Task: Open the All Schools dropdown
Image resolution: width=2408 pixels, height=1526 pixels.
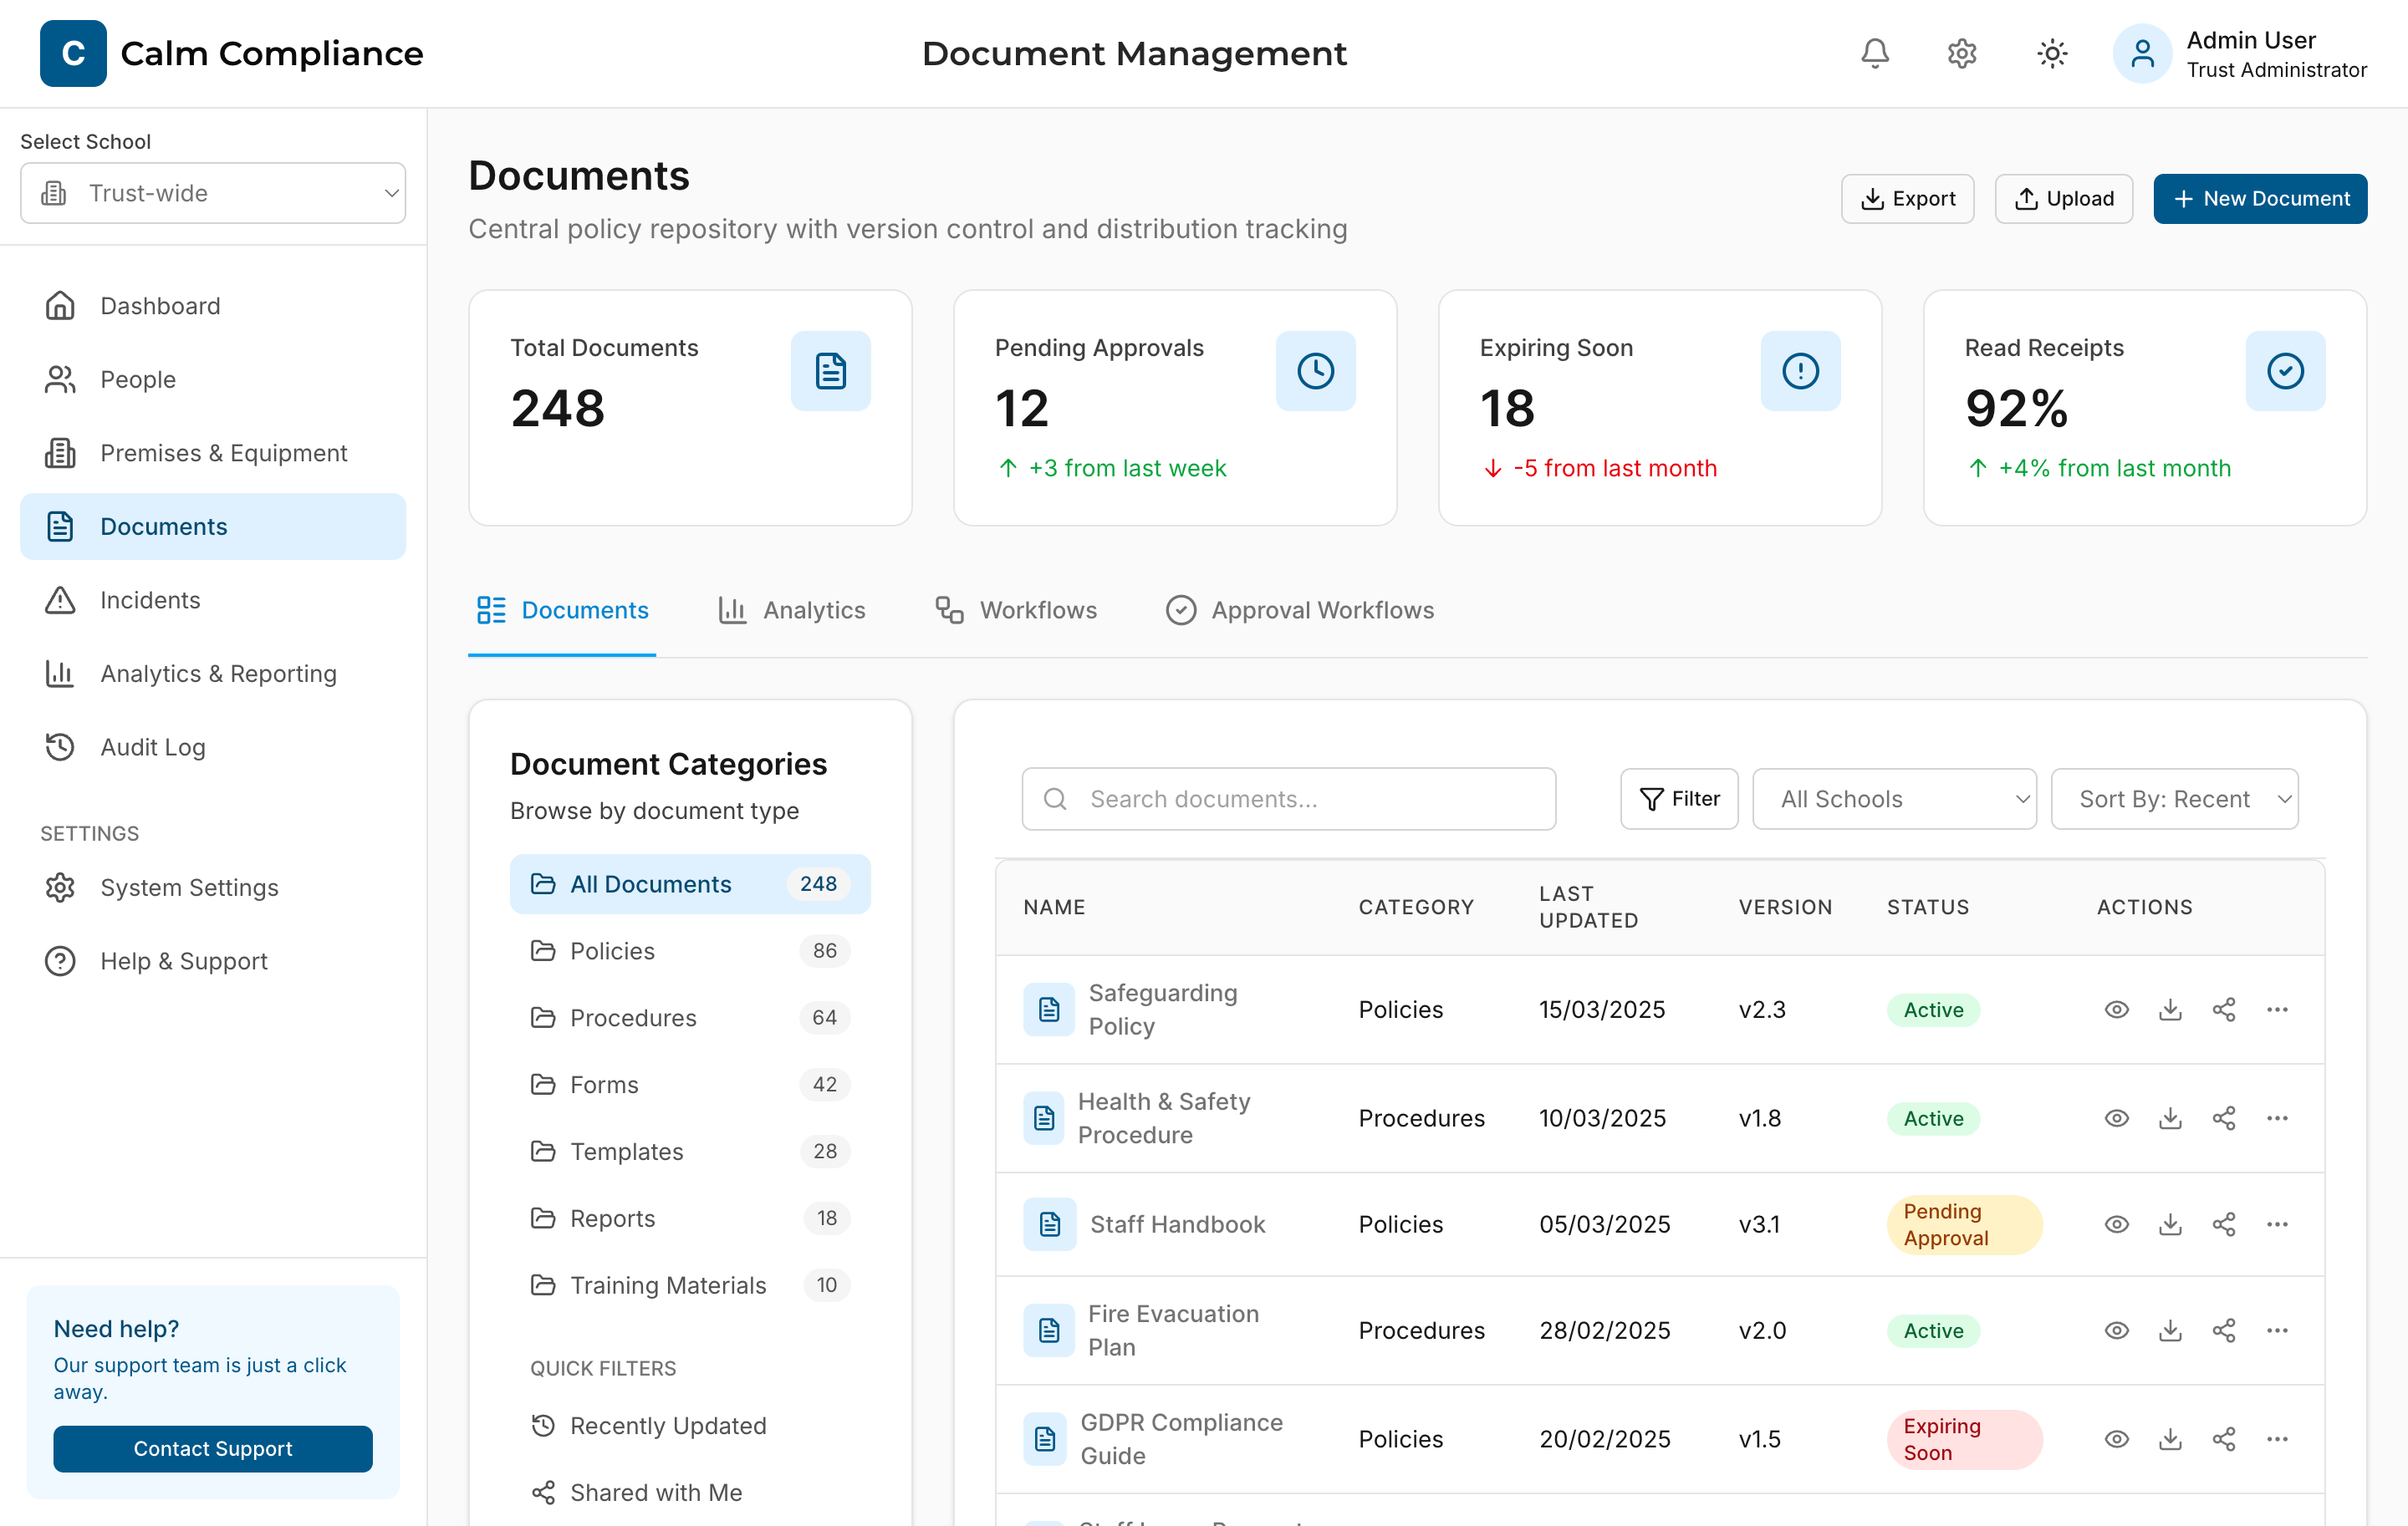Action: tap(1894, 798)
